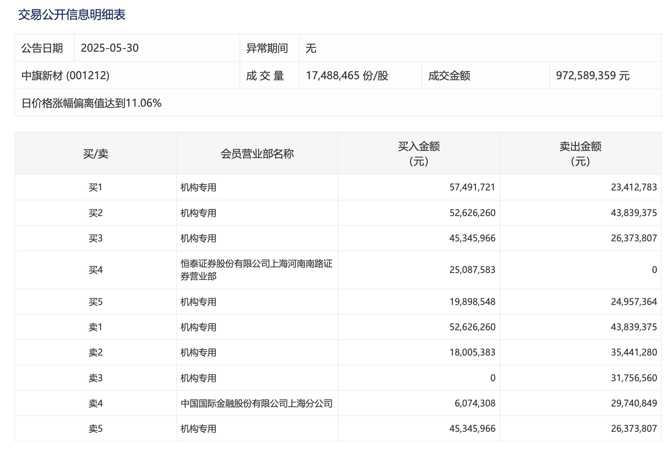The height and width of the screenshot is (450, 668).
Task: Select the 卖5 row label
Action: (96, 429)
